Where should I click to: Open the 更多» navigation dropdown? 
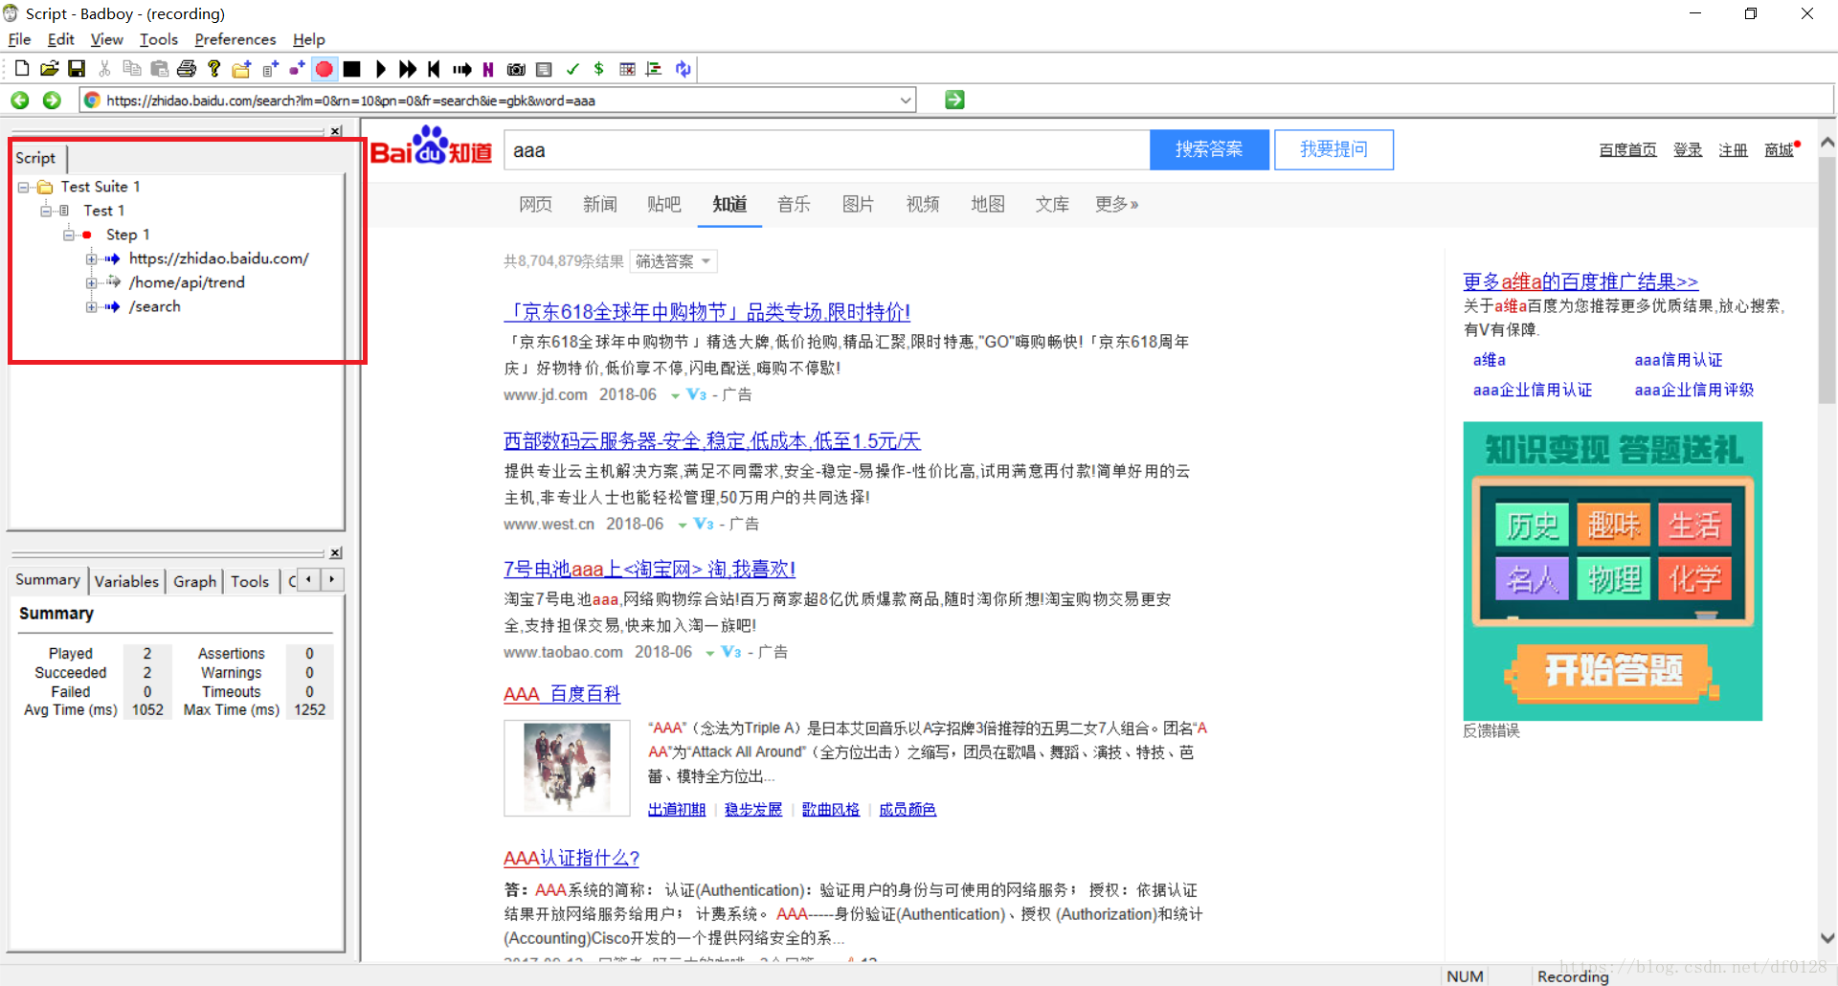[1116, 204]
